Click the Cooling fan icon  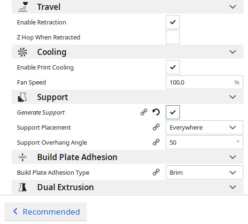click(23, 52)
